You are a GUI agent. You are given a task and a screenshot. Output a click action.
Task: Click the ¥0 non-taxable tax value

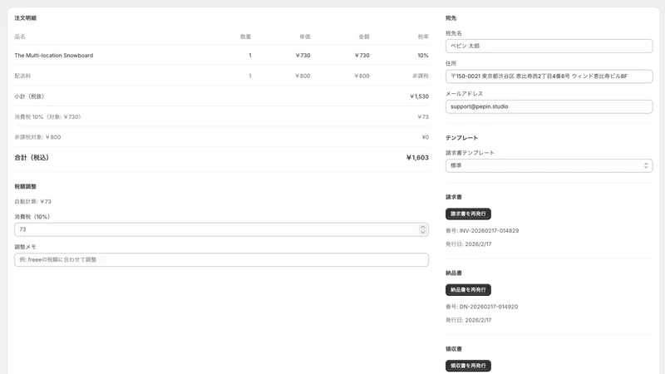click(425, 137)
